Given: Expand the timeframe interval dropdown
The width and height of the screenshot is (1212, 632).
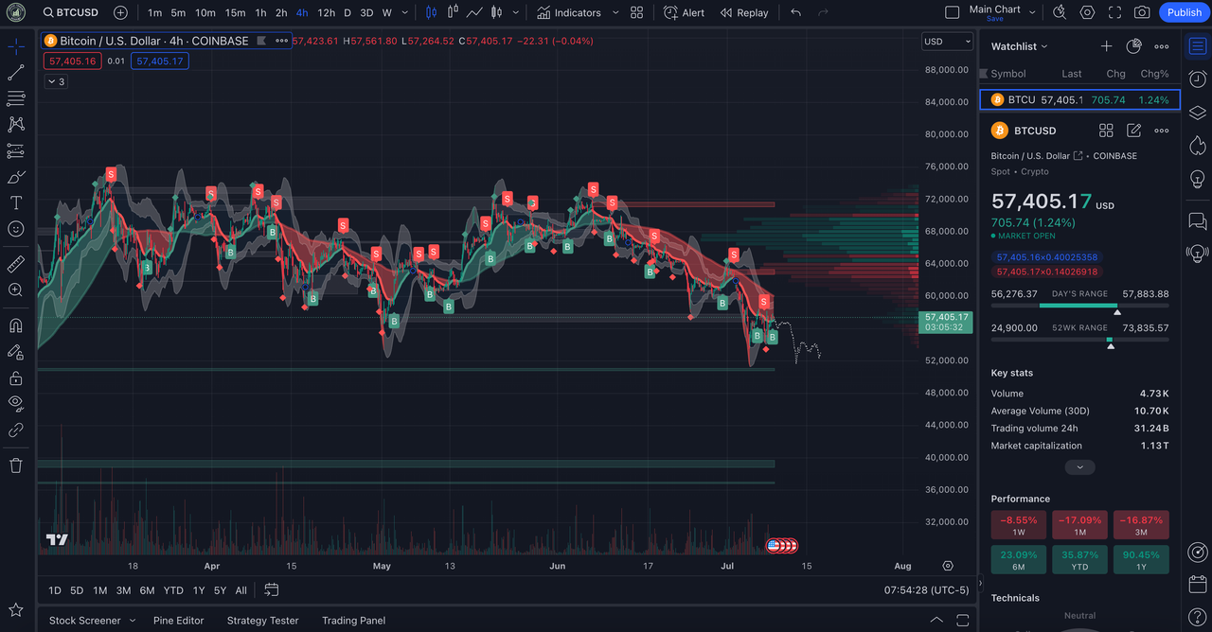Looking at the screenshot, I should [x=405, y=13].
